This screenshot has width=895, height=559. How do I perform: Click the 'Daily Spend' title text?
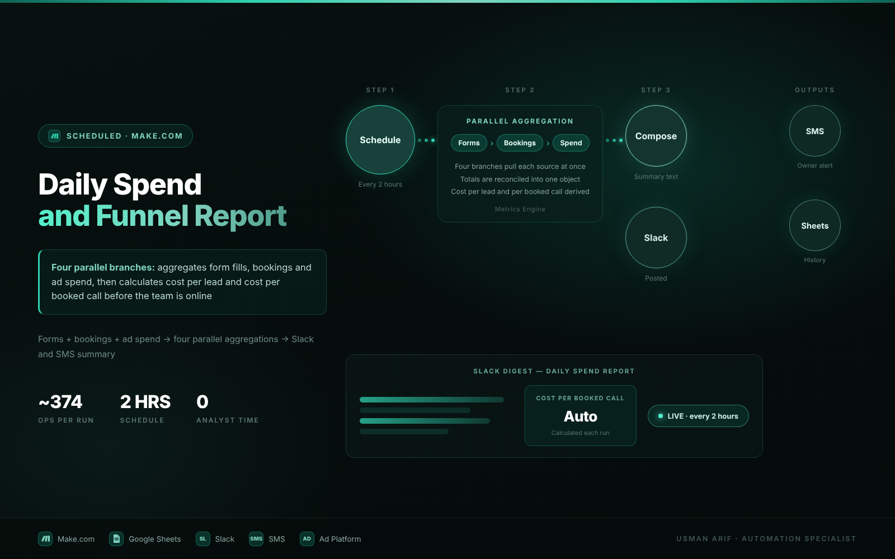(120, 184)
